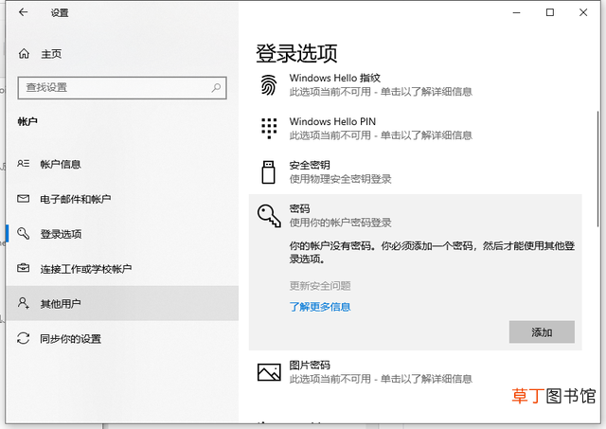606x429 pixels.
Task: Click the Windows Hello PIN keypad icon
Action: point(269,129)
